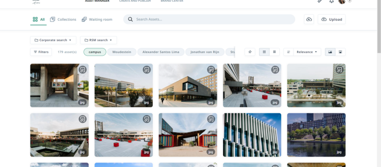Open the glass building by pond thumbnail
Viewport: 381px width, 167px height.
point(124,85)
